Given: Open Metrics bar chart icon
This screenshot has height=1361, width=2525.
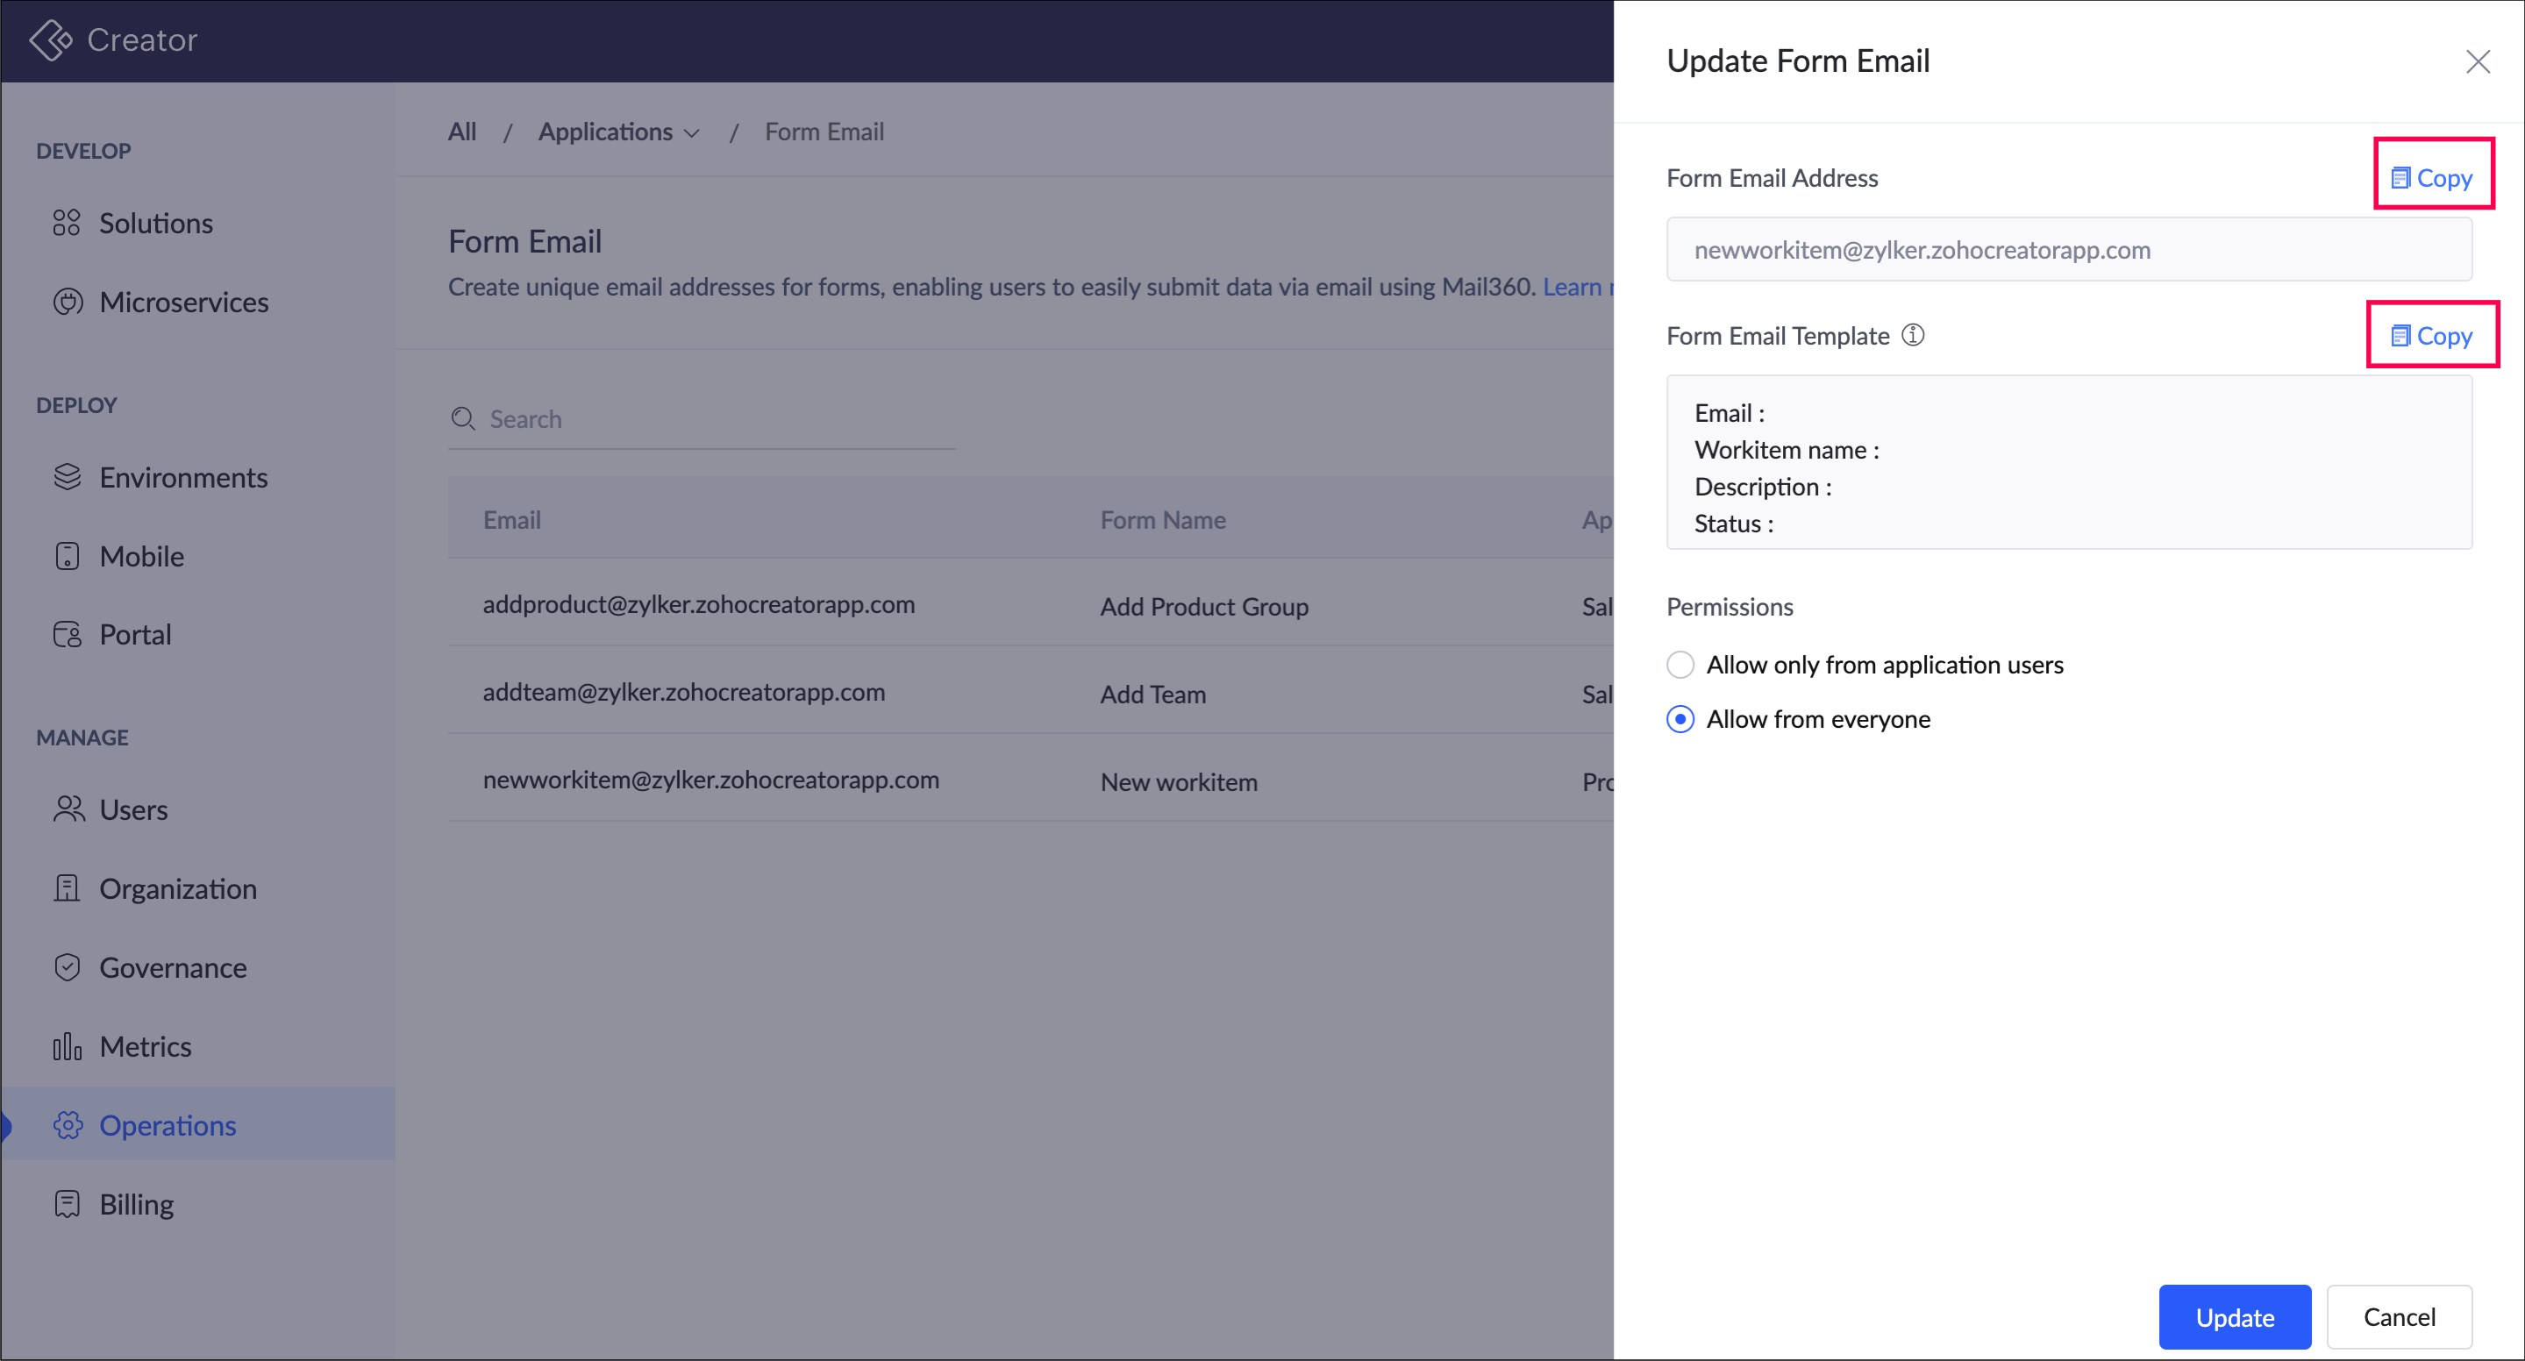Looking at the screenshot, I should coord(67,1046).
